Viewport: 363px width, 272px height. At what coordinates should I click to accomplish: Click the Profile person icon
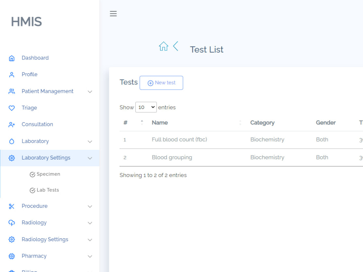12,75
